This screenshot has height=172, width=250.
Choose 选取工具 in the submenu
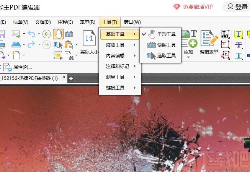click(x=160, y=56)
